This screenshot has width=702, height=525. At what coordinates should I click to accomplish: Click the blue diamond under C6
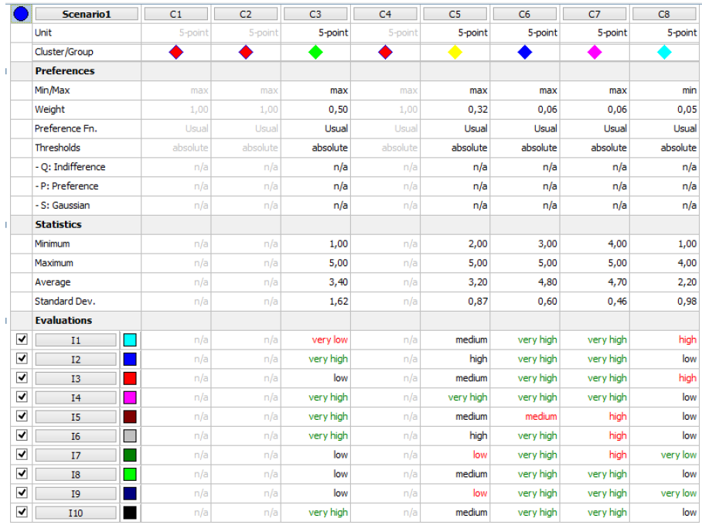[525, 52]
